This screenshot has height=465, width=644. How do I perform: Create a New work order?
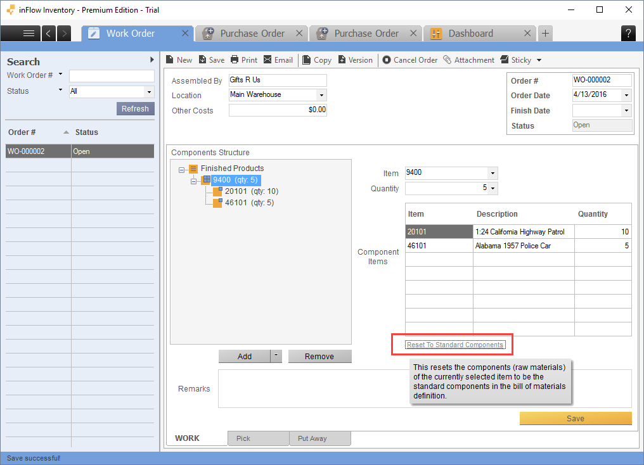[x=179, y=60]
